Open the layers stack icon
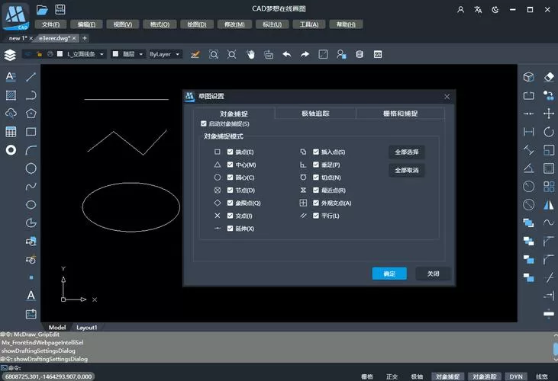Viewport: 558px width, 381px height. tap(10, 55)
